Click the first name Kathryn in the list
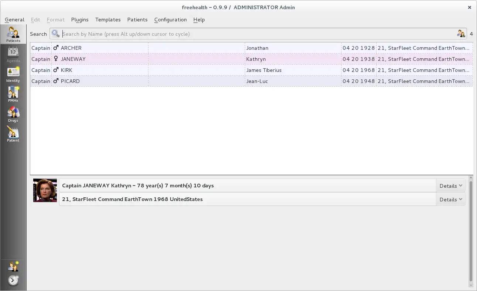 click(256, 59)
